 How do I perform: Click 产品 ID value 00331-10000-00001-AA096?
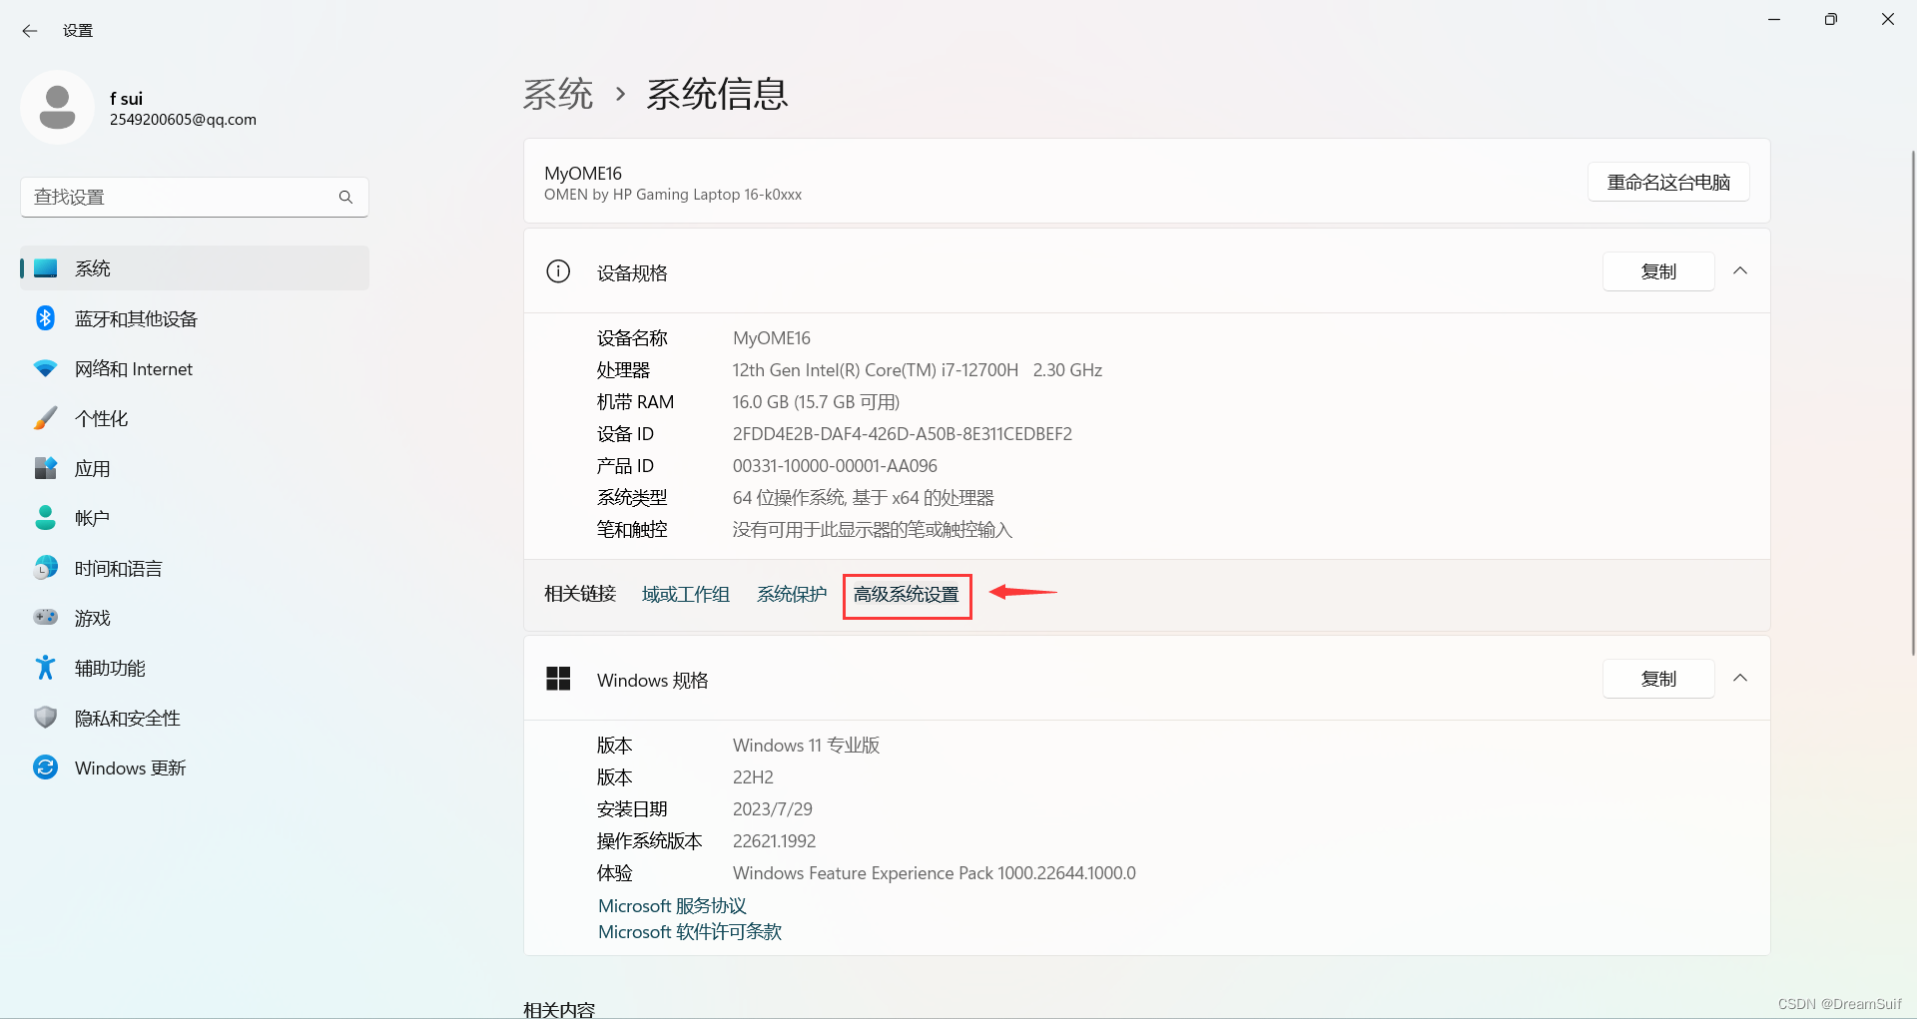[x=835, y=466]
